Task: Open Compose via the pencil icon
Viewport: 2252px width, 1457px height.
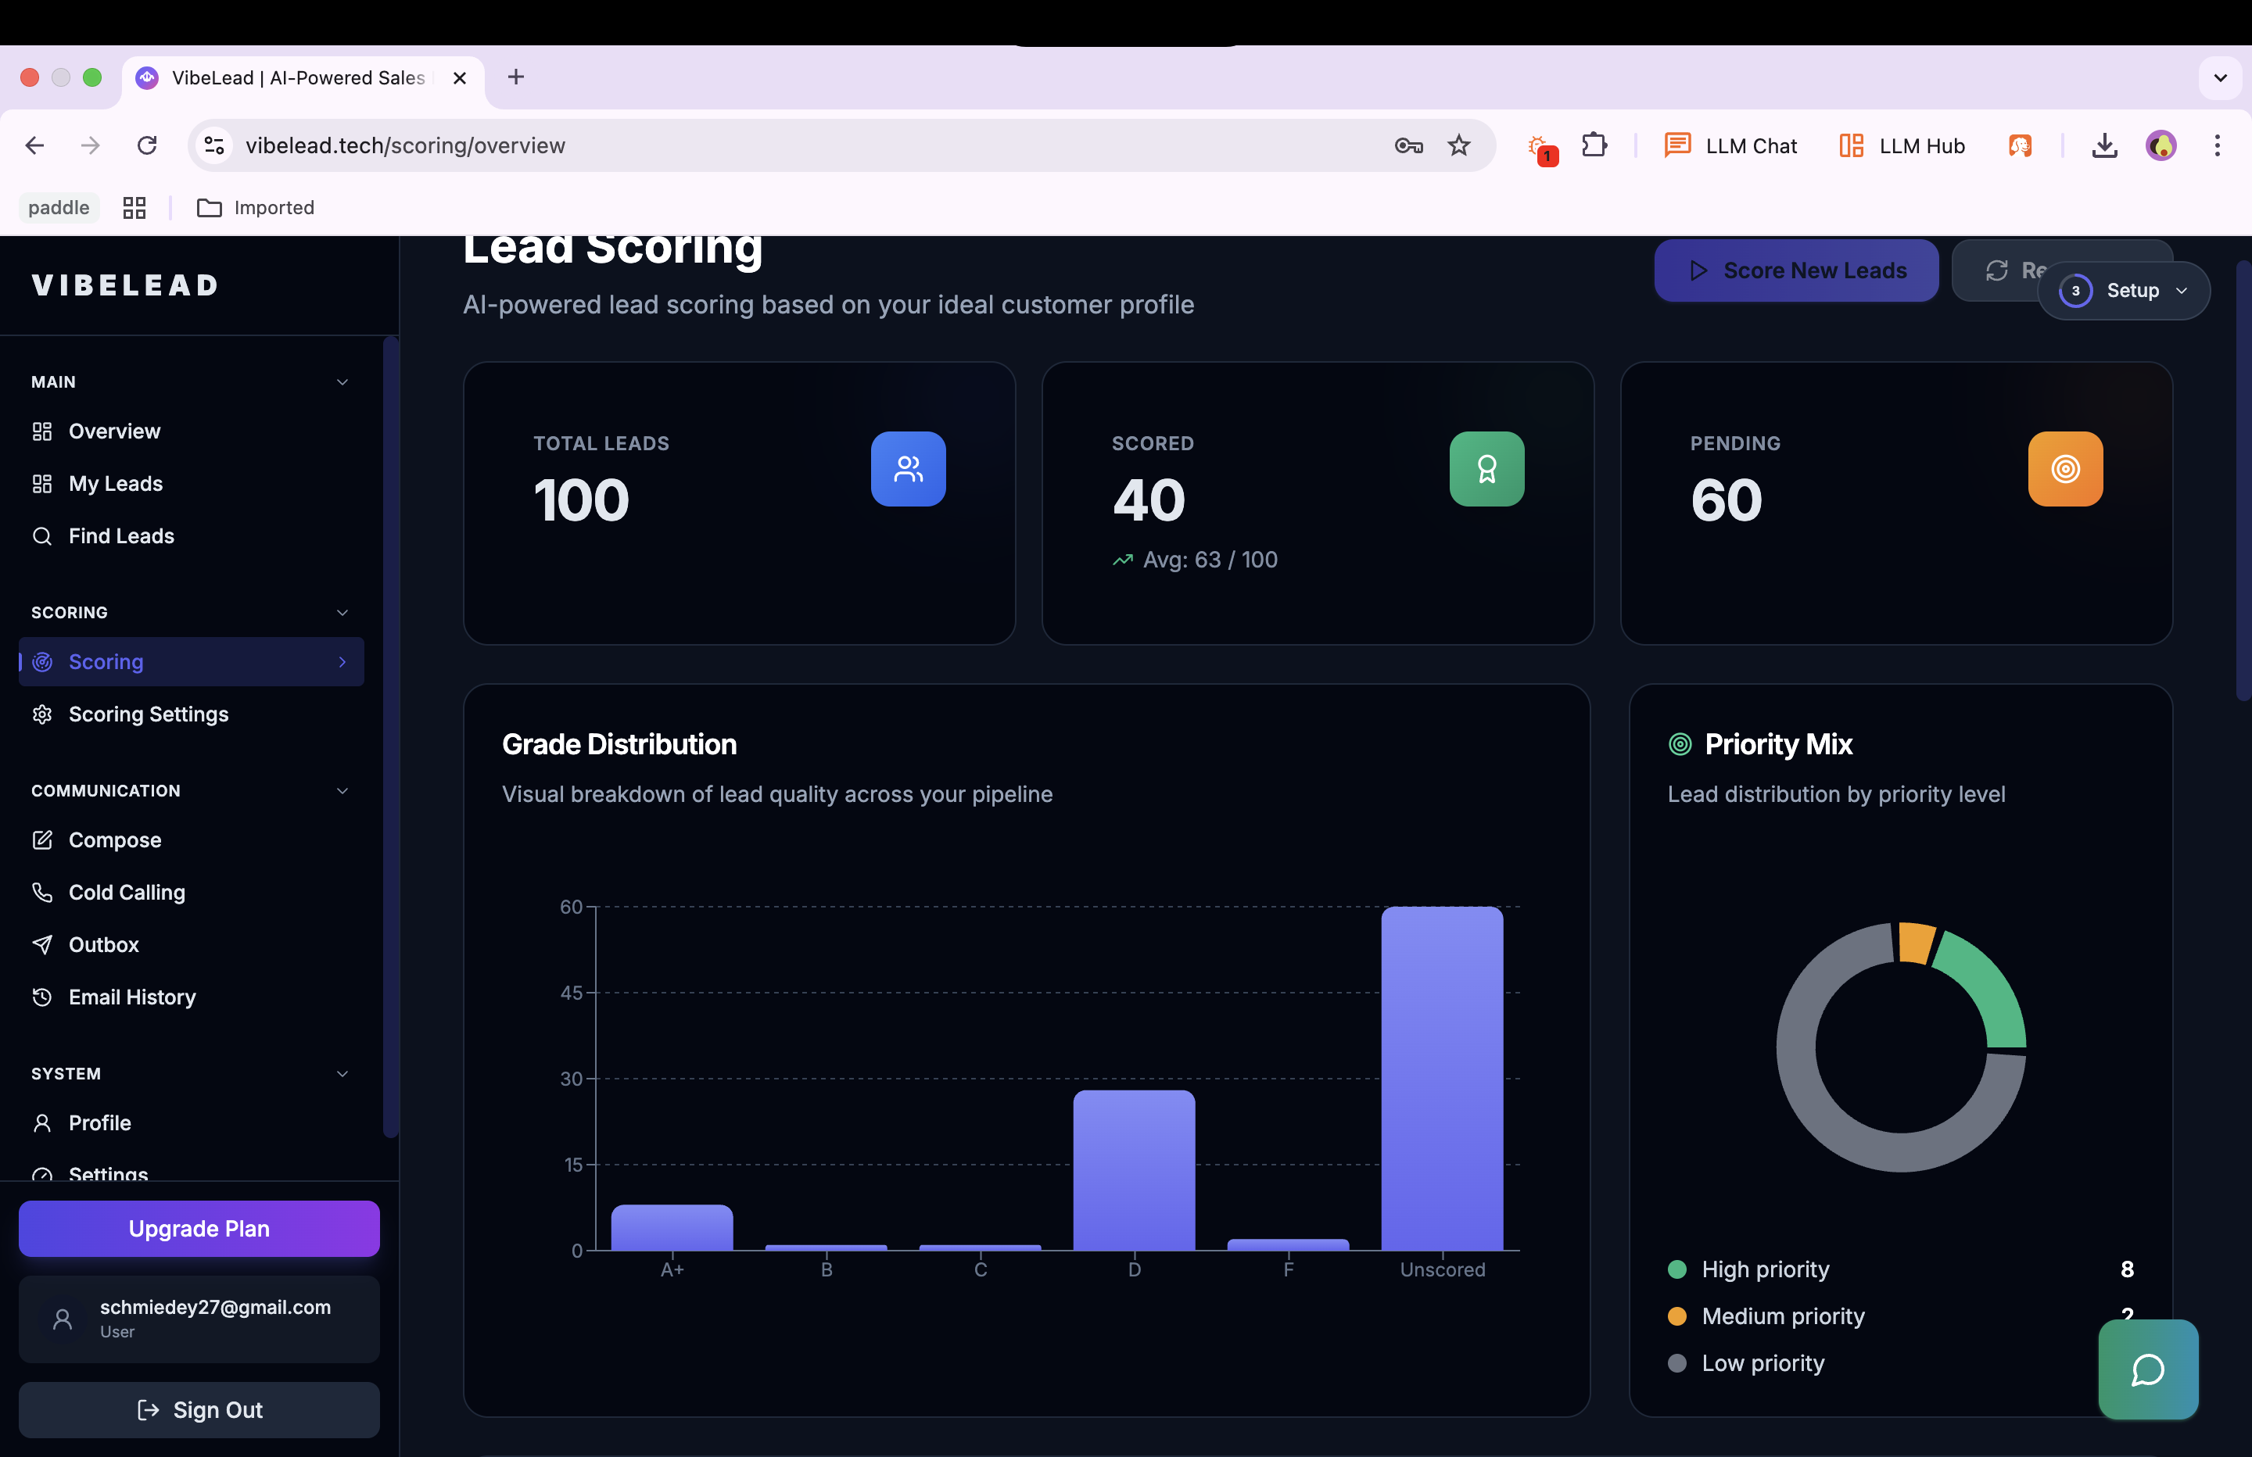Action: coord(42,839)
